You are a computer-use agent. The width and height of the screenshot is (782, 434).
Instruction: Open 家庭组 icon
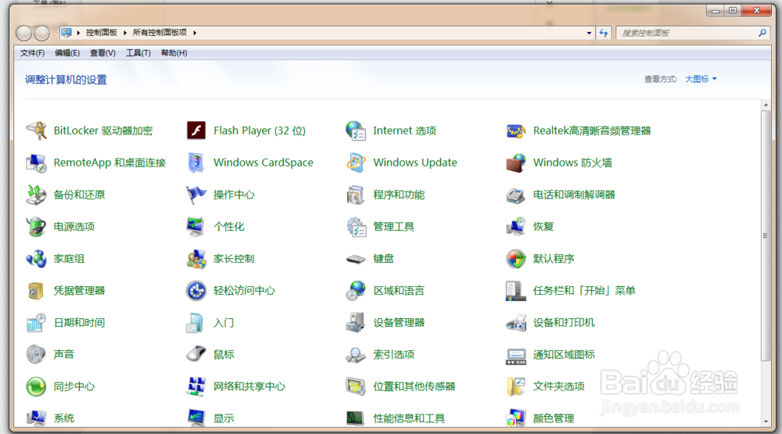point(37,258)
